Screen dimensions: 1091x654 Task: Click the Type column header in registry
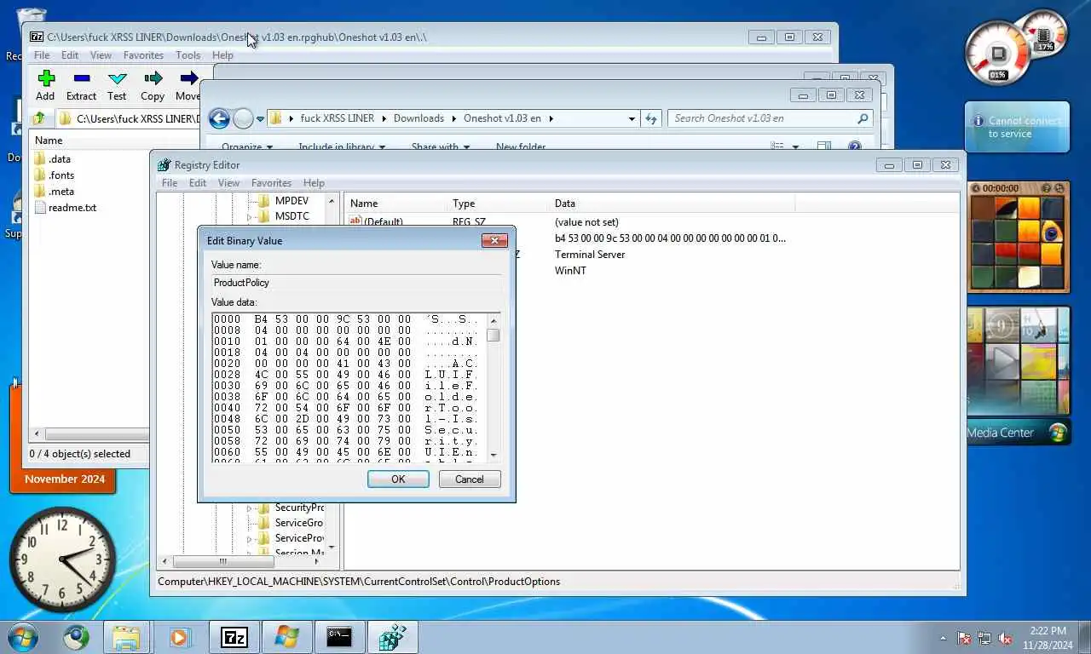pyautogui.click(x=497, y=204)
